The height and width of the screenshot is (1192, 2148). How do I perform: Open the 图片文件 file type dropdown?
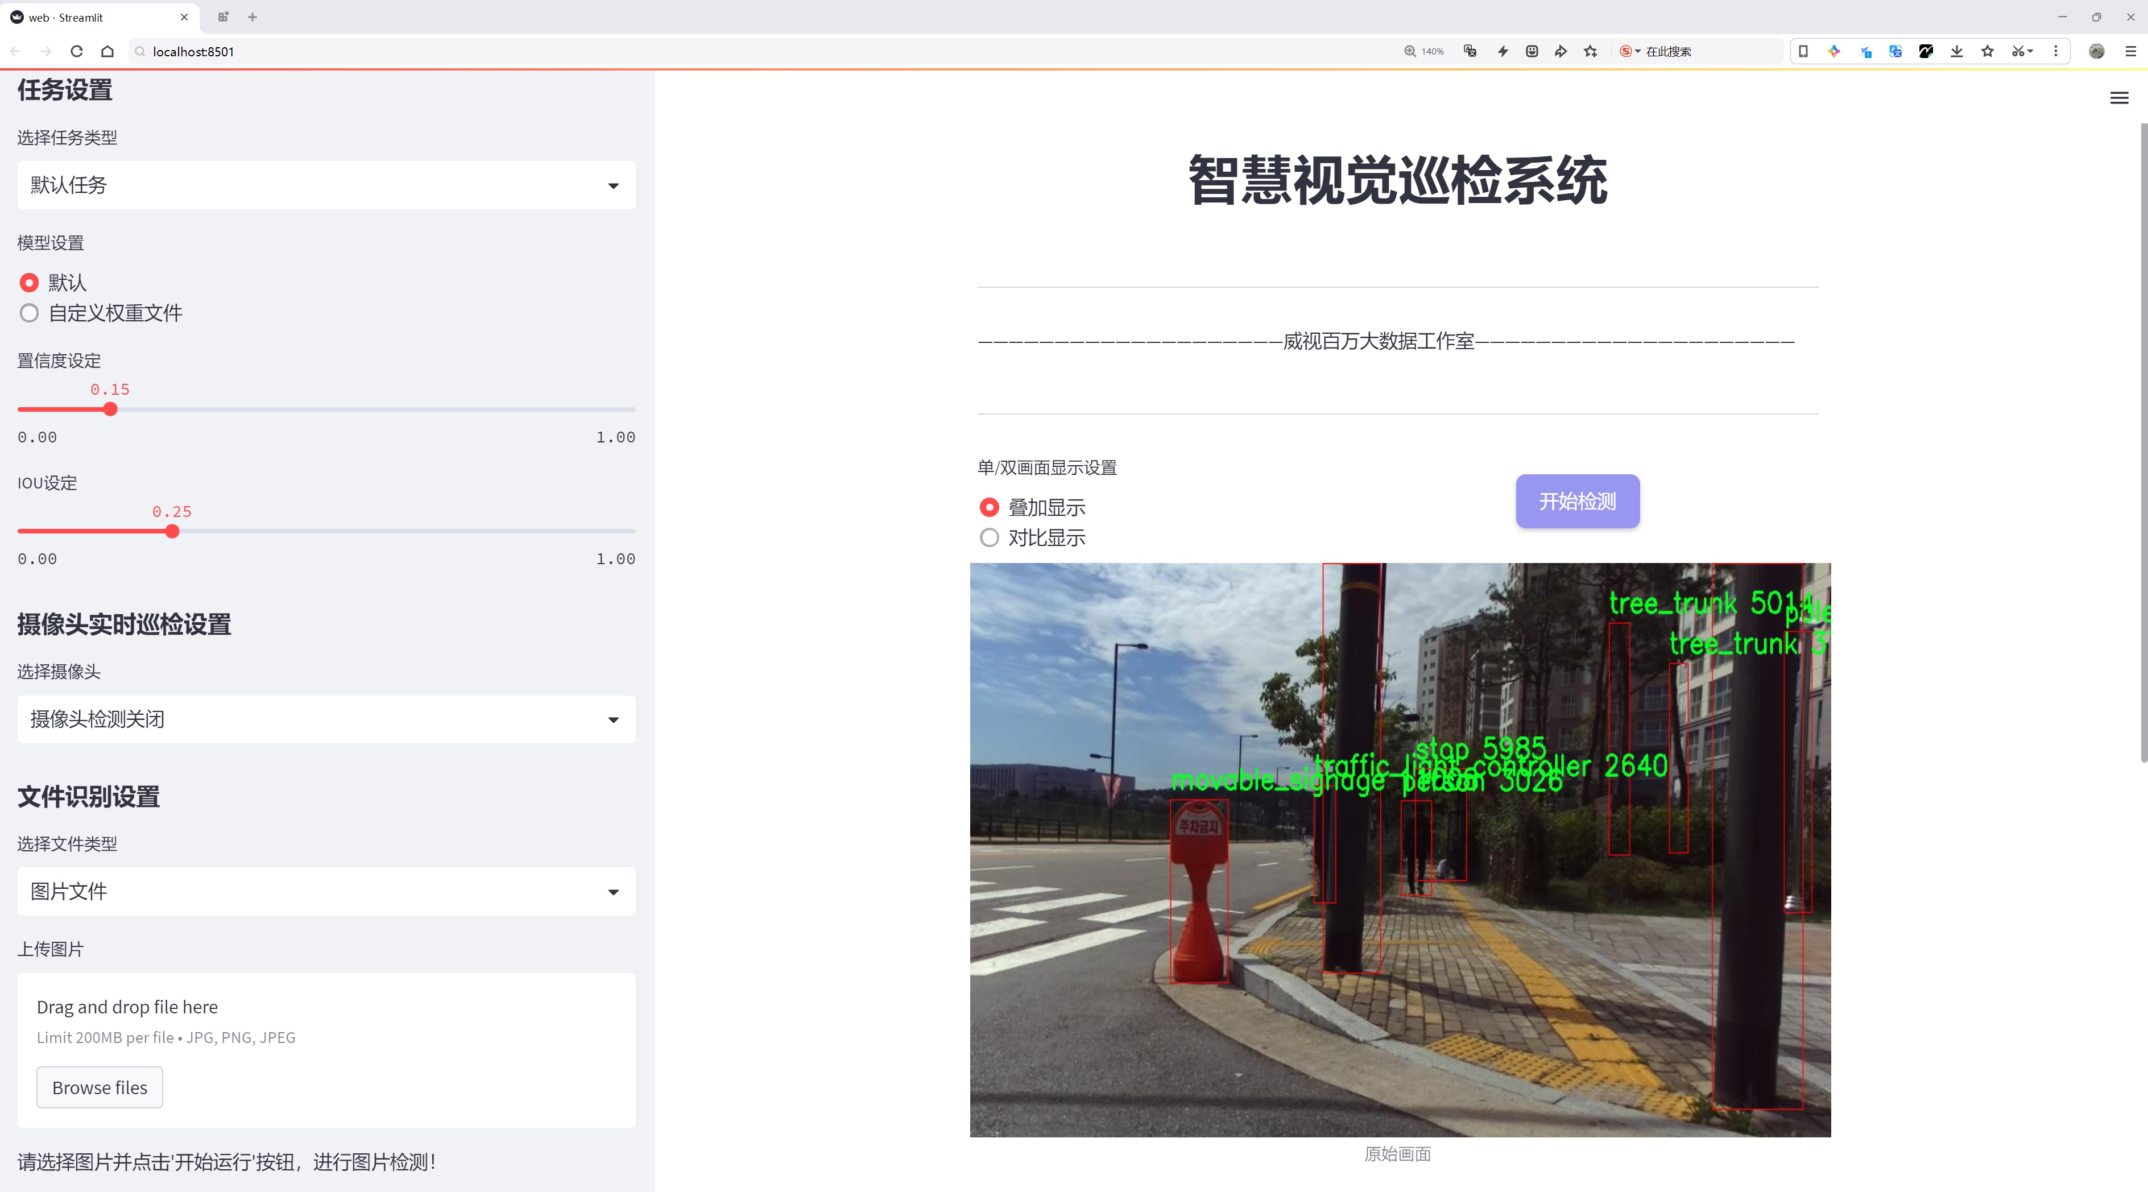(326, 892)
